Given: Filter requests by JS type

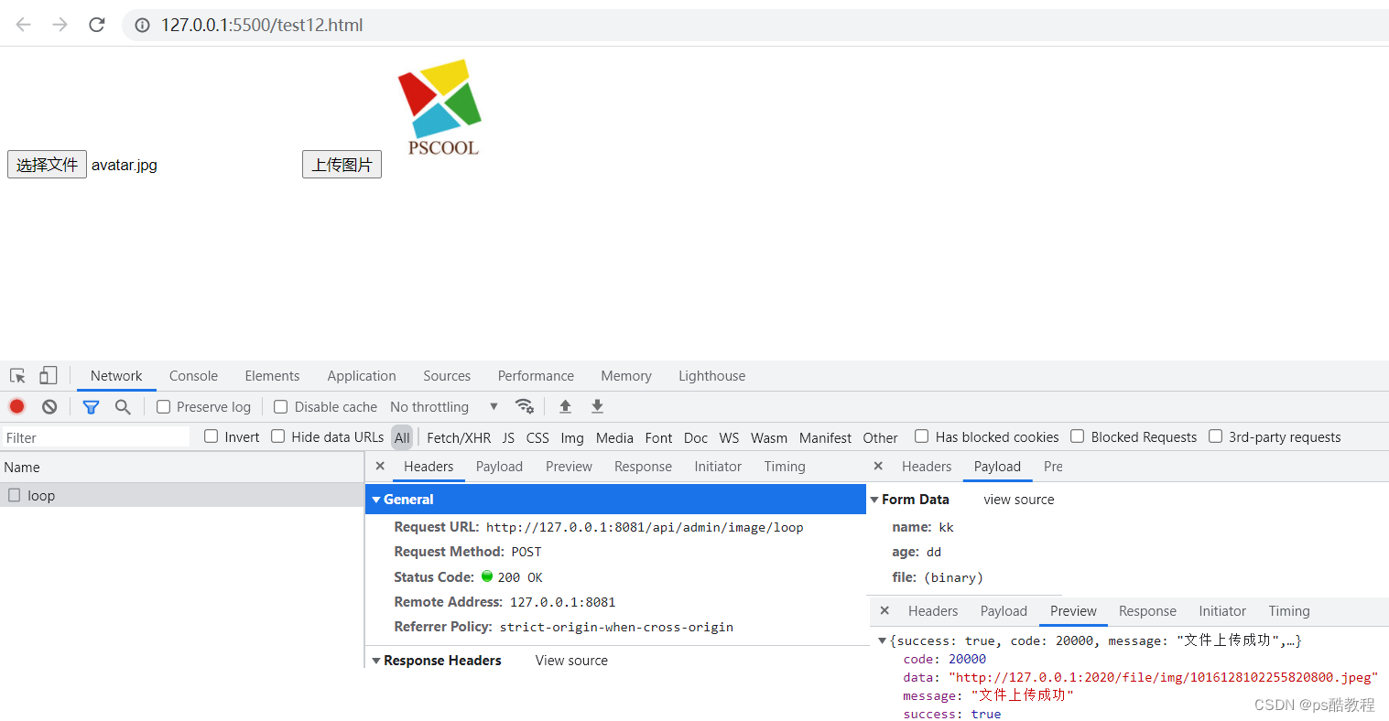Looking at the screenshot, I should pos(508,438).
